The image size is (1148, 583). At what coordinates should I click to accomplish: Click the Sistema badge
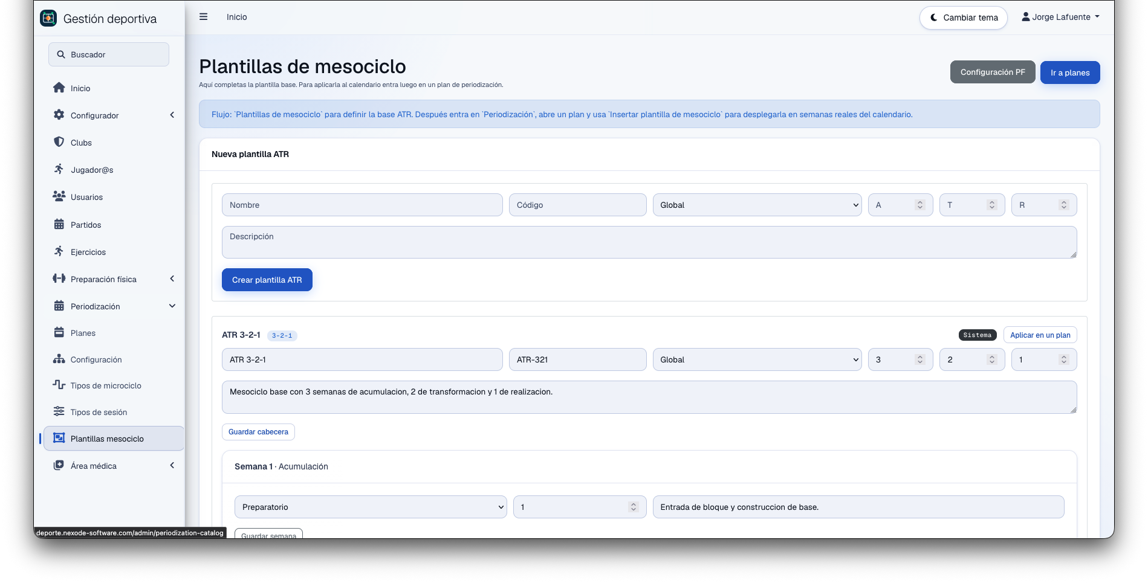click(978, 335)
